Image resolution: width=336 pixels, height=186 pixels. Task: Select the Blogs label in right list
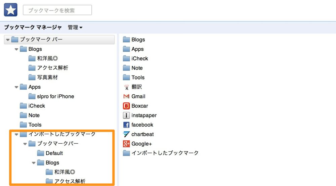click(138, 40)
